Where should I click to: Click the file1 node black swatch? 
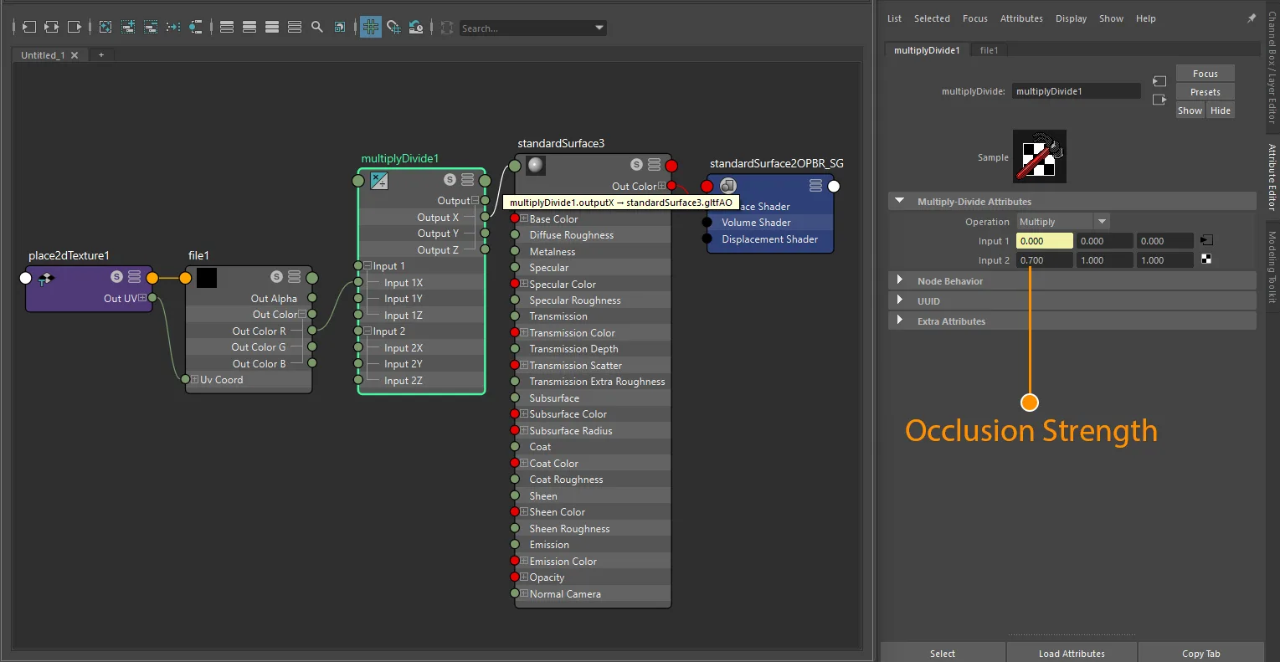click(207, 278)
